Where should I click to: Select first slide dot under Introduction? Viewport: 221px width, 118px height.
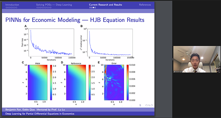pos(6,8)
